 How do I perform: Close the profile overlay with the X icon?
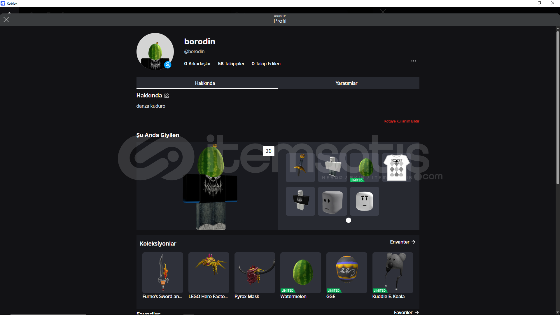click(x=6, y=20)
